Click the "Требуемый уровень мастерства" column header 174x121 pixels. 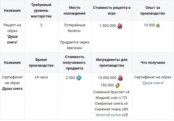pos(41,10)
